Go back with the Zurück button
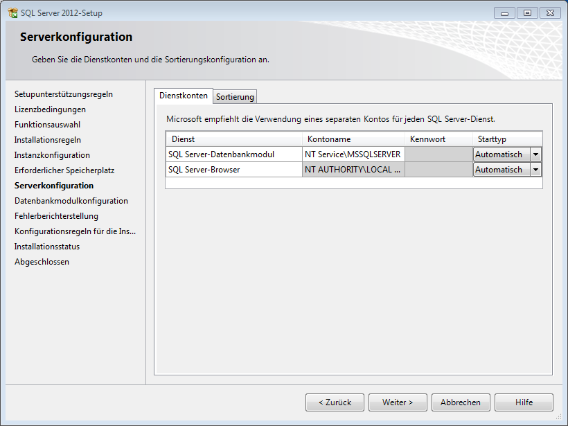Viewport: 568px width, 426px height. pyautogui.click(x=335, y=402)
